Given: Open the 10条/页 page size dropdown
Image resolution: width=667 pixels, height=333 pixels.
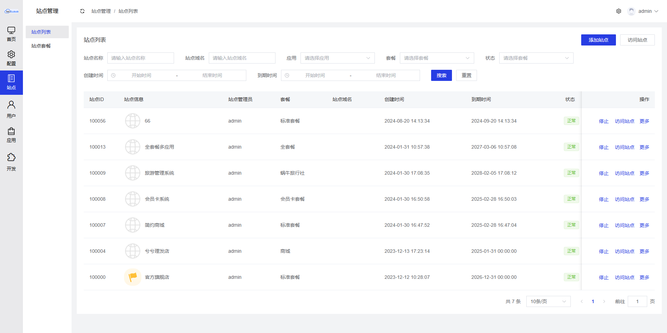Looking at the screenshot, I should point(548,301).
